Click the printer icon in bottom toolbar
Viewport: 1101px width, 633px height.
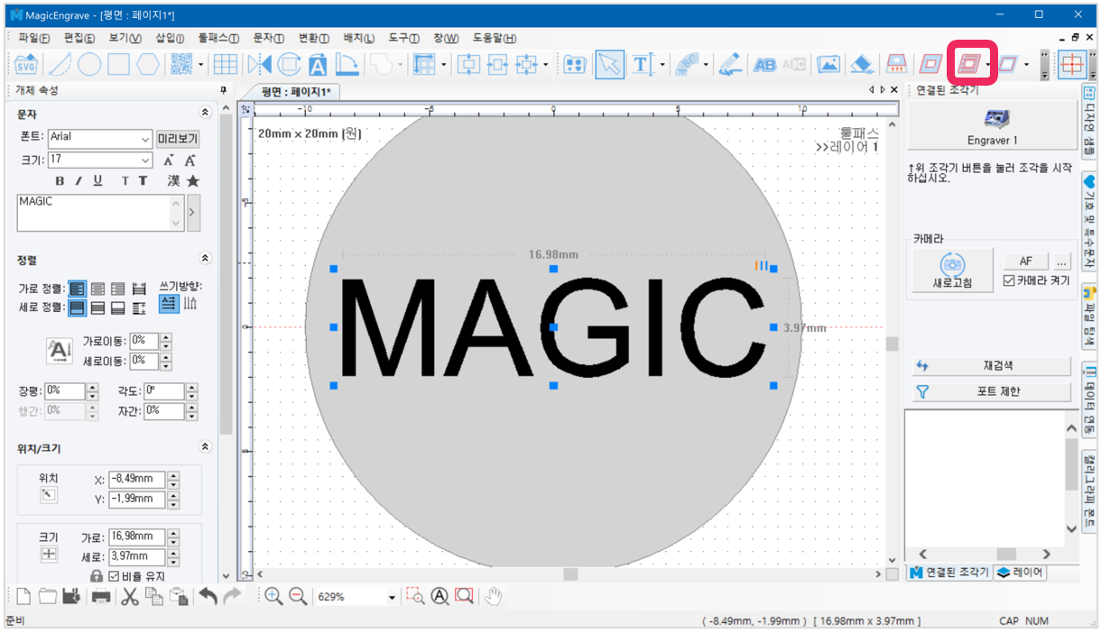101,596
